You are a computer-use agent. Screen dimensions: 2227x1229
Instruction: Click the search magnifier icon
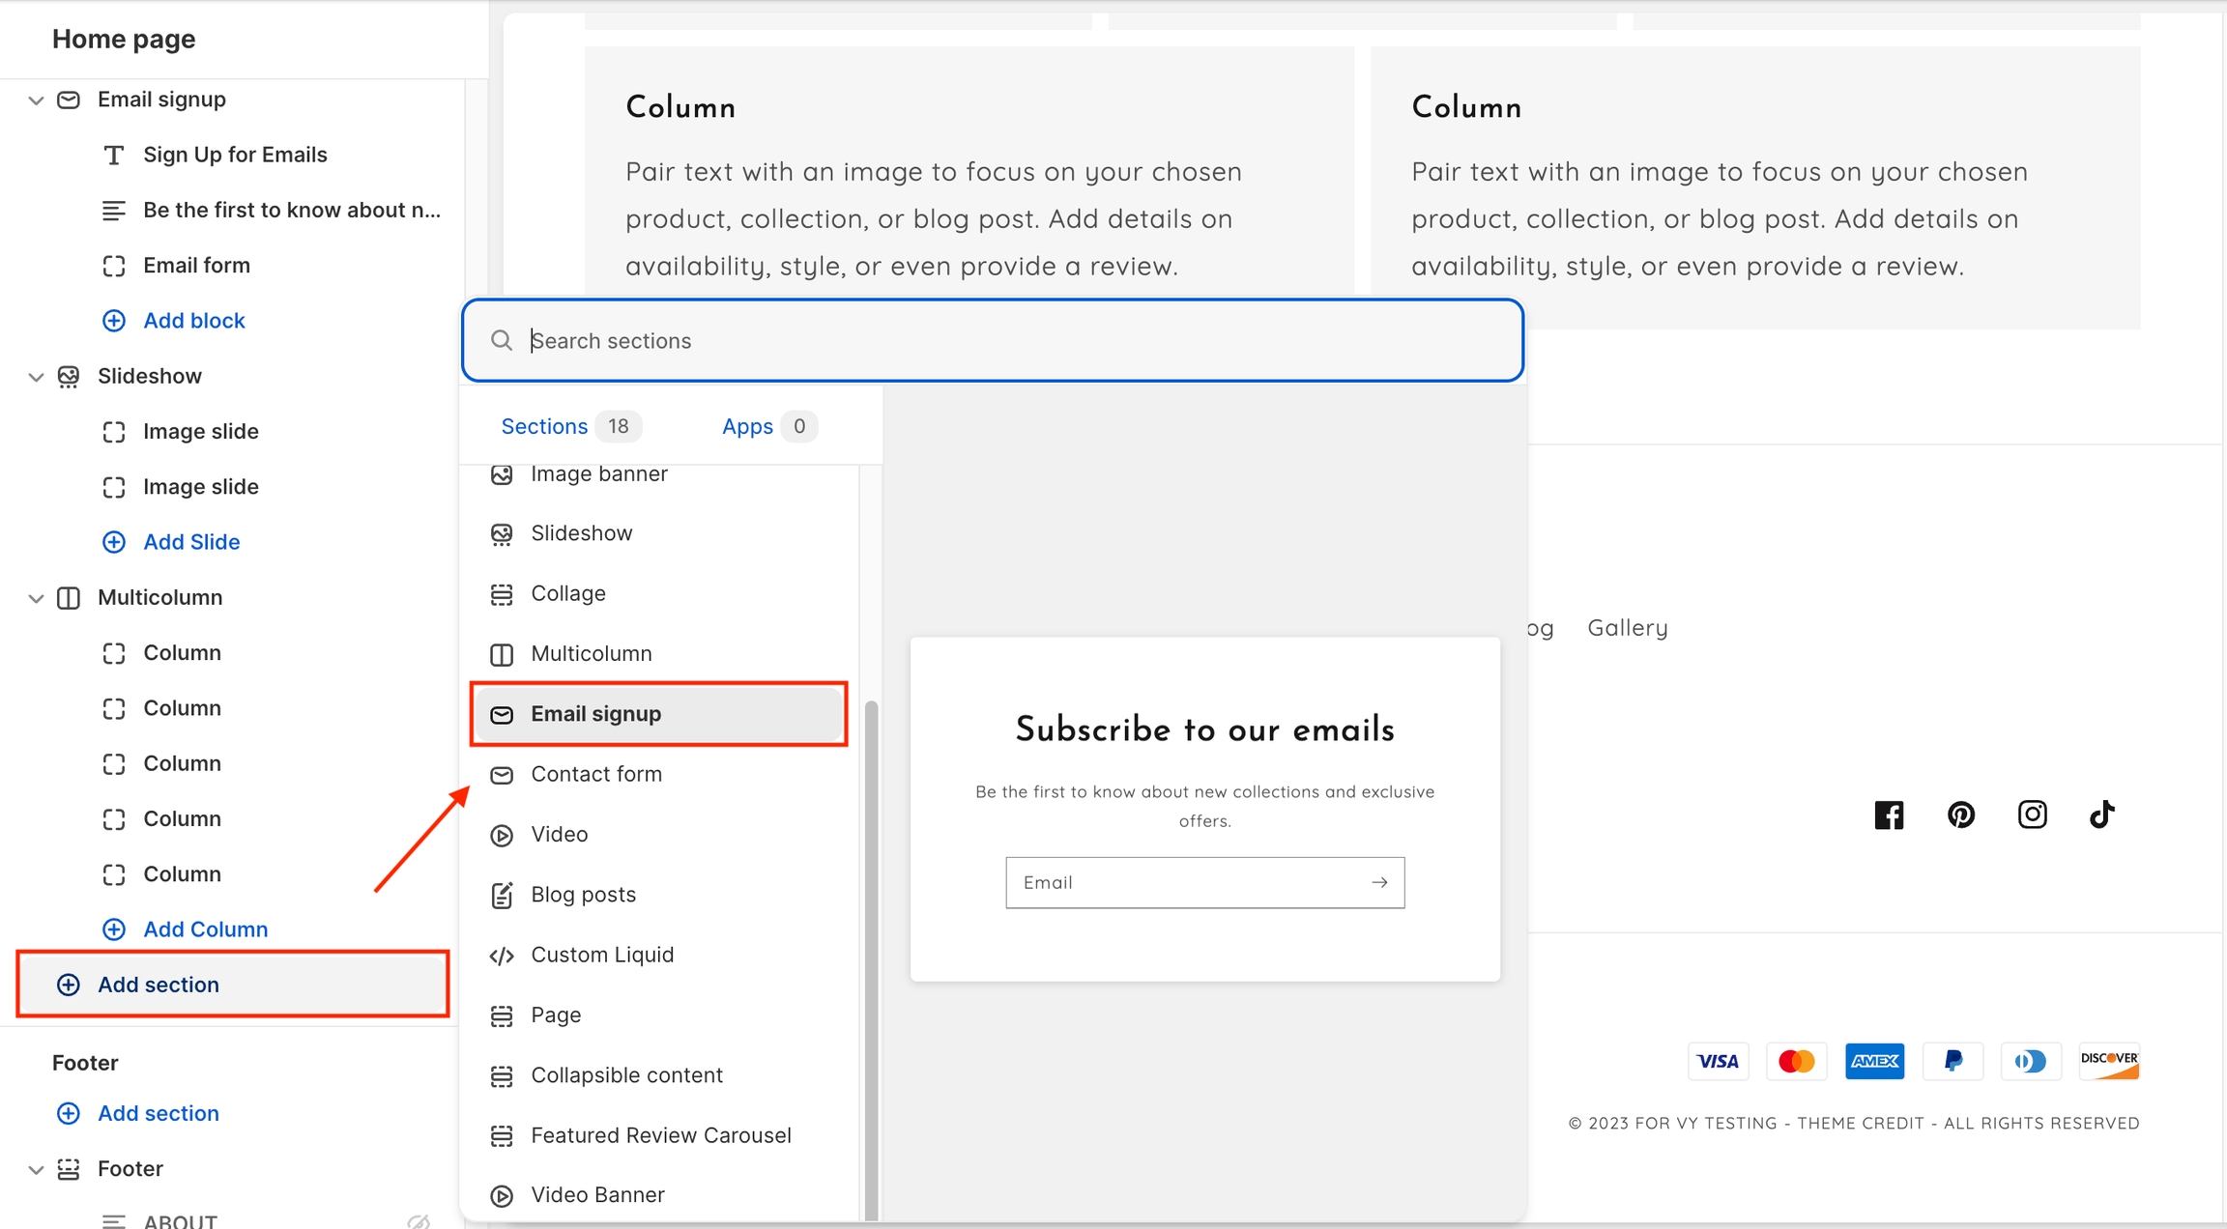click(501, 340)
